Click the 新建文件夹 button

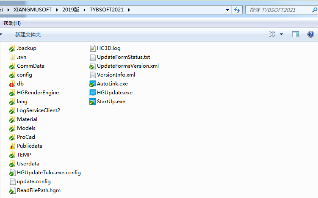point(28,34)
